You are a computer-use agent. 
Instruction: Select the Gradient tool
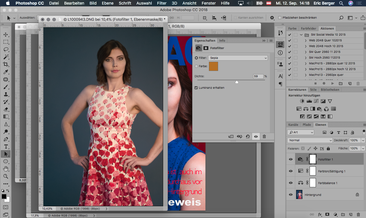point(6,117)
